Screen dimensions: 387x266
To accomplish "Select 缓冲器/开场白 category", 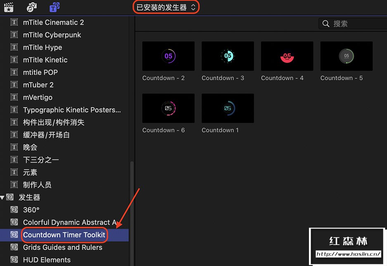I will [46, 135].
